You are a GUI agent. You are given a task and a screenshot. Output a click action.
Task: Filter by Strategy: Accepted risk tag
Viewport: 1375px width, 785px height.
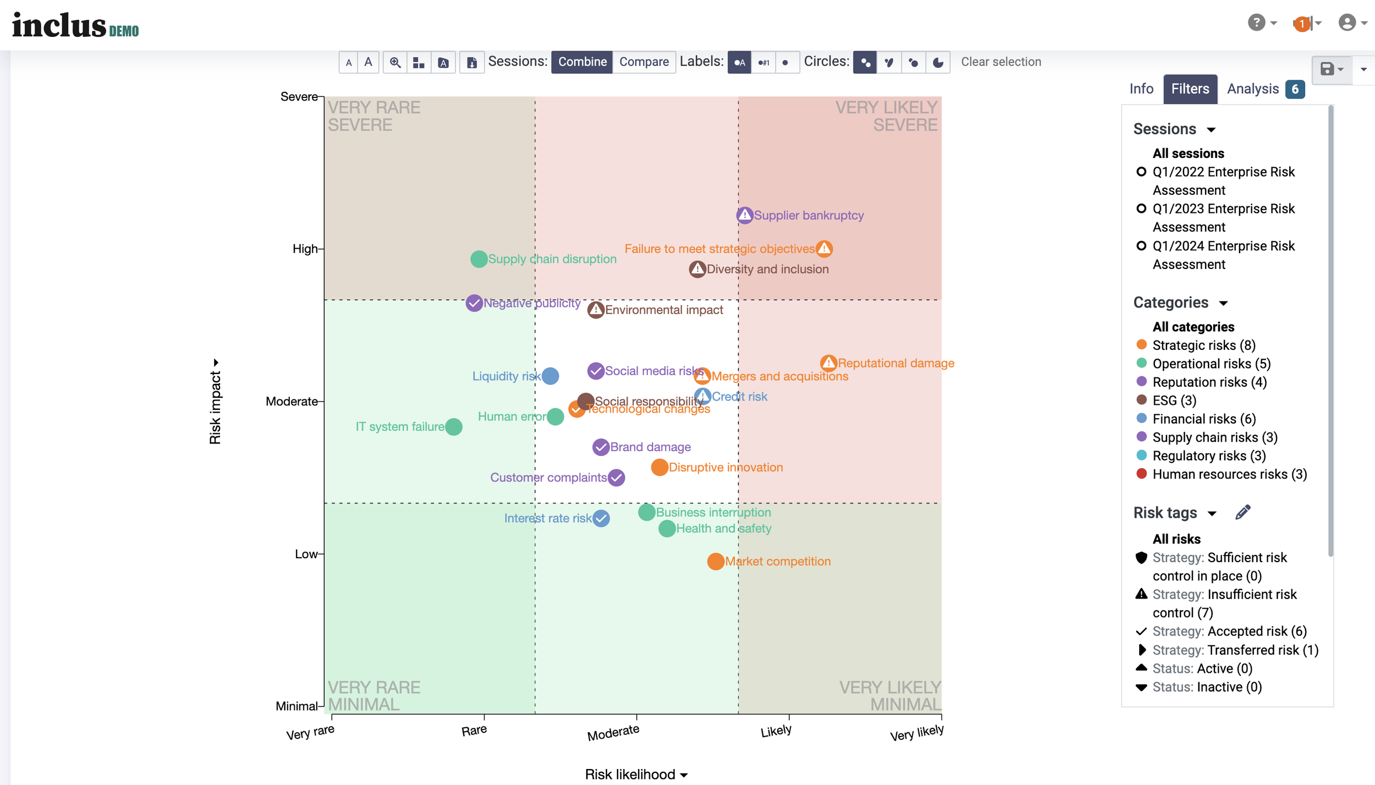pyautogui.click(x=1229, y=631)
